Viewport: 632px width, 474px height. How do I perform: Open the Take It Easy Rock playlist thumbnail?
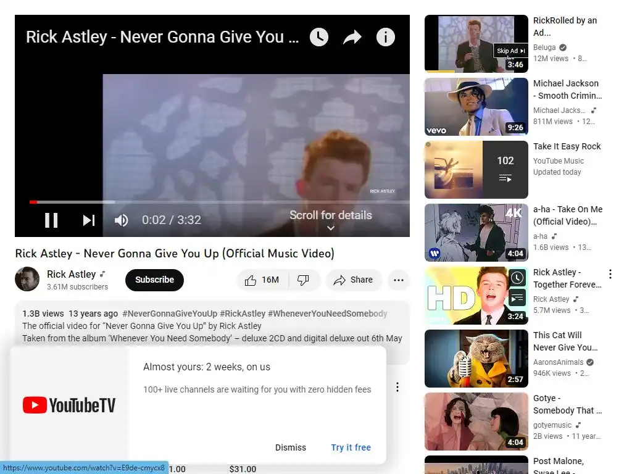(x=476, y=170)
